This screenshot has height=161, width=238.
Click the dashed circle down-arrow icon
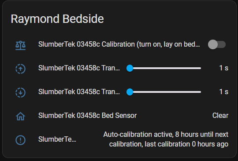point(20,92)
